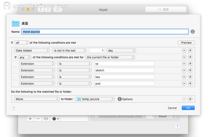Image resolution: width=208 pixels, height=137 pixels.
Task: Open the 'Date Added' attribute dropdown
Action: point(32,51)
